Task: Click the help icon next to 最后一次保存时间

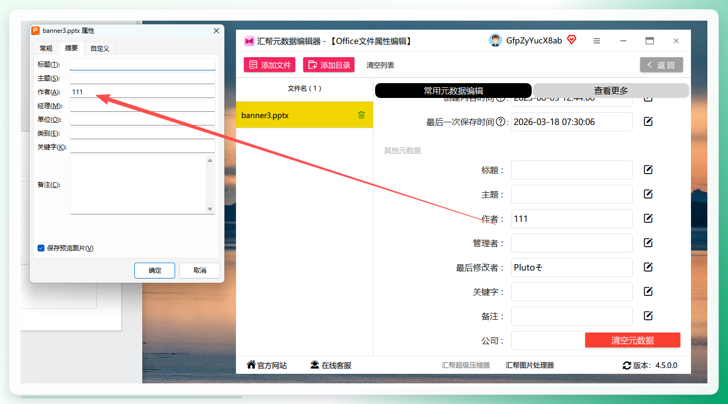Action: click(x=500, y=122)
